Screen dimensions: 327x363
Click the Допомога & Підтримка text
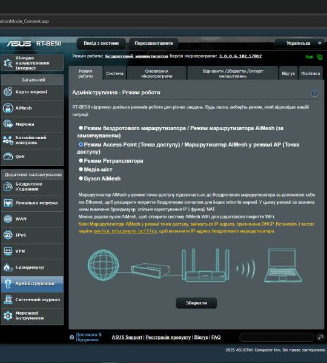click(x=88, y=337)
